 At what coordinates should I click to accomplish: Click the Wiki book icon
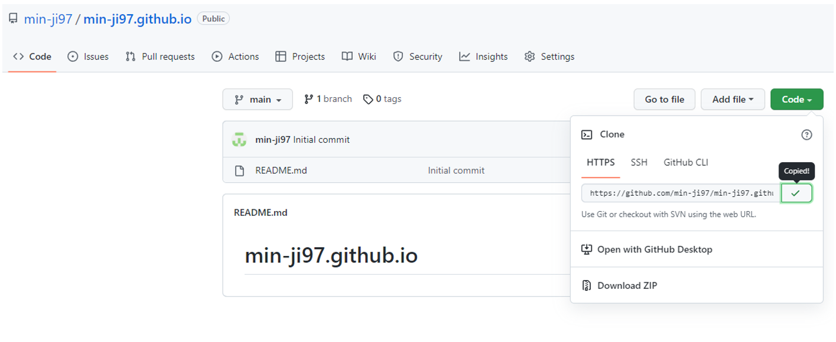pos(347,57)
